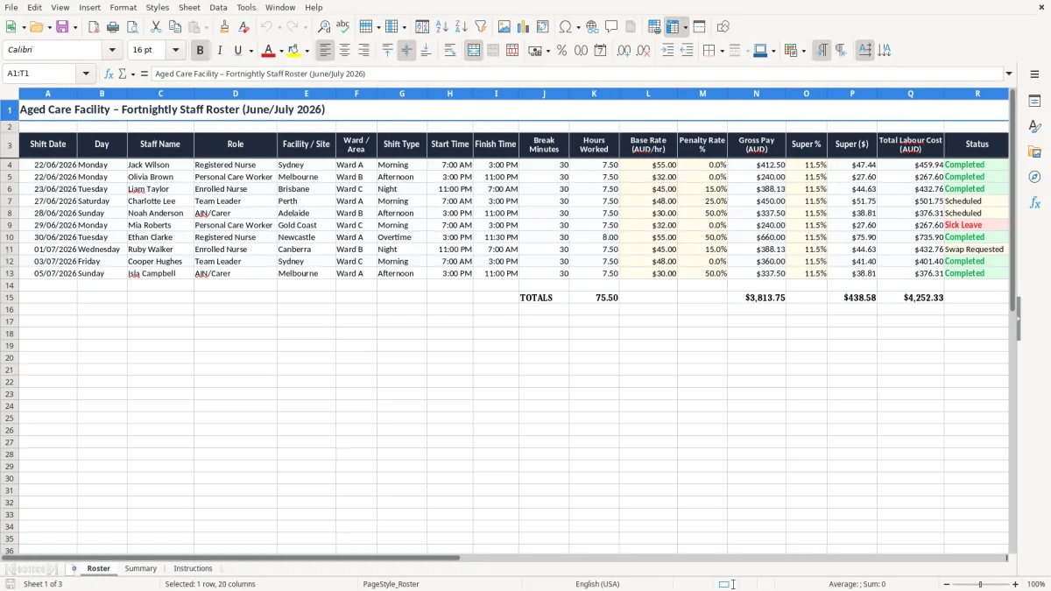The width and height of the screenshot is (1051, 591).
Task: Click the Insert Special Character omega icon
Action: (x=565, y=26)
